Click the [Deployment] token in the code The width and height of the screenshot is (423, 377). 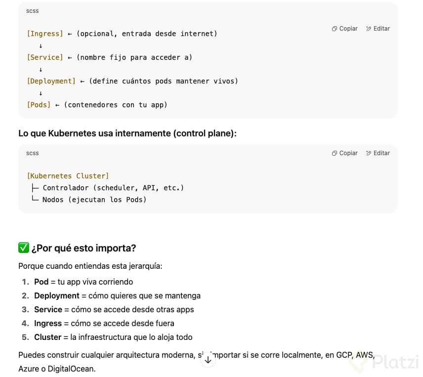51,81
